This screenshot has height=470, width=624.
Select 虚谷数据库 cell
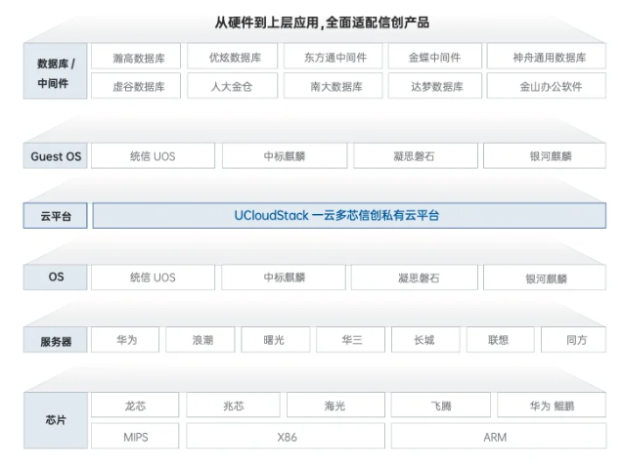pos(136,85)
